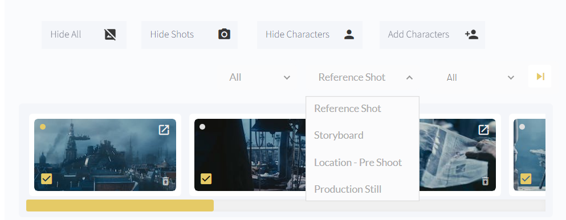The width and height of the screenshot is (566, 220).
Task: Click the dark interior shot thumbnail
Action: click(250, 155)
